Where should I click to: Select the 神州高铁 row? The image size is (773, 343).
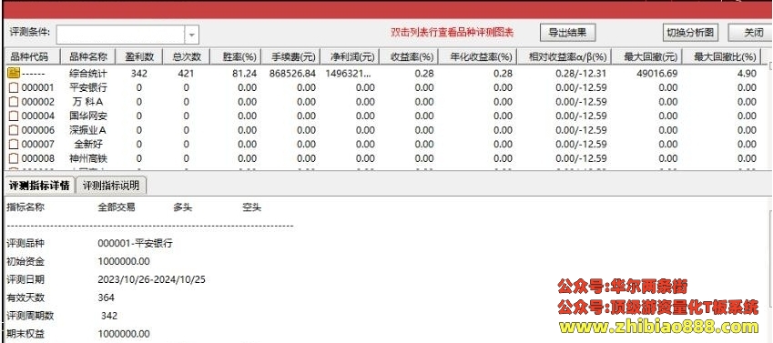pos(383,158)
